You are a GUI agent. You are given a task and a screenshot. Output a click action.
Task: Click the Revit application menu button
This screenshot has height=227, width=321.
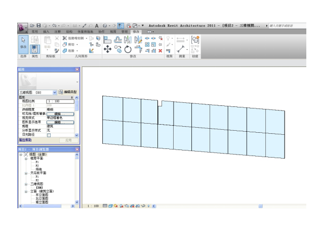22,25
